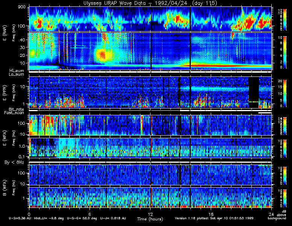Click the PFR panel 0-20 color scale bar
The width and height of the screenshot is (292, 226).
(285, 94)
